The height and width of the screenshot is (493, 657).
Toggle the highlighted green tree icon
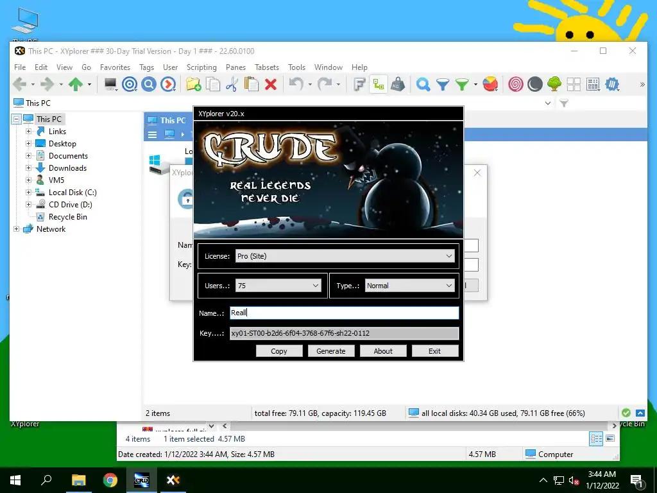[x=379, y=84]
